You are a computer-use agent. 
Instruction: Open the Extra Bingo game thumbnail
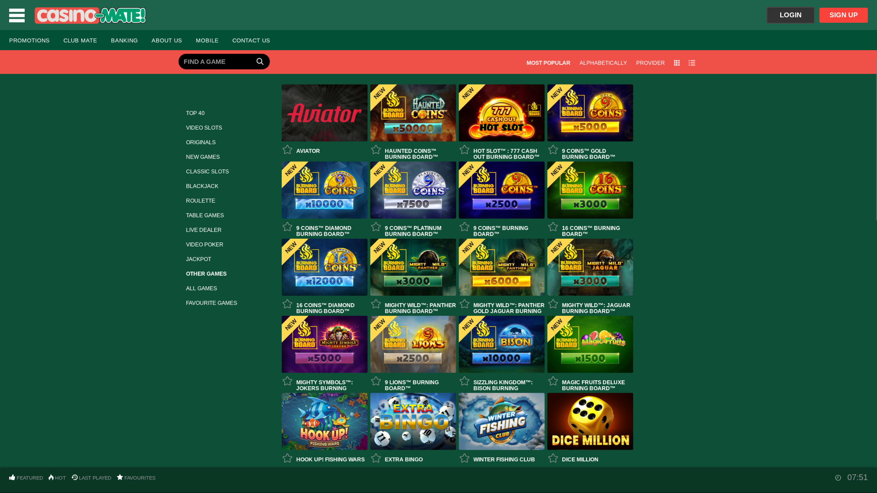point(413,421)
